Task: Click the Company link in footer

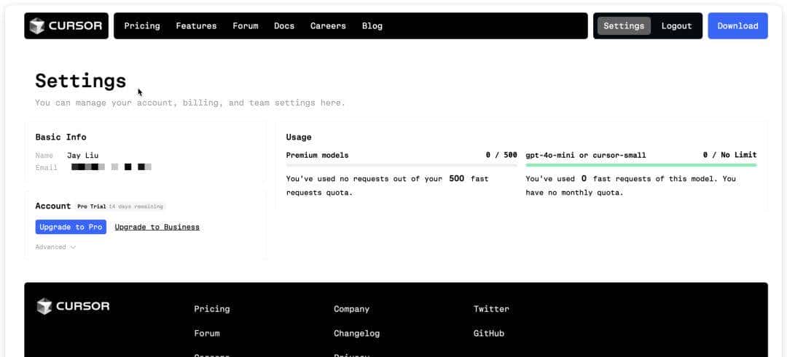Action: point(351,309)
